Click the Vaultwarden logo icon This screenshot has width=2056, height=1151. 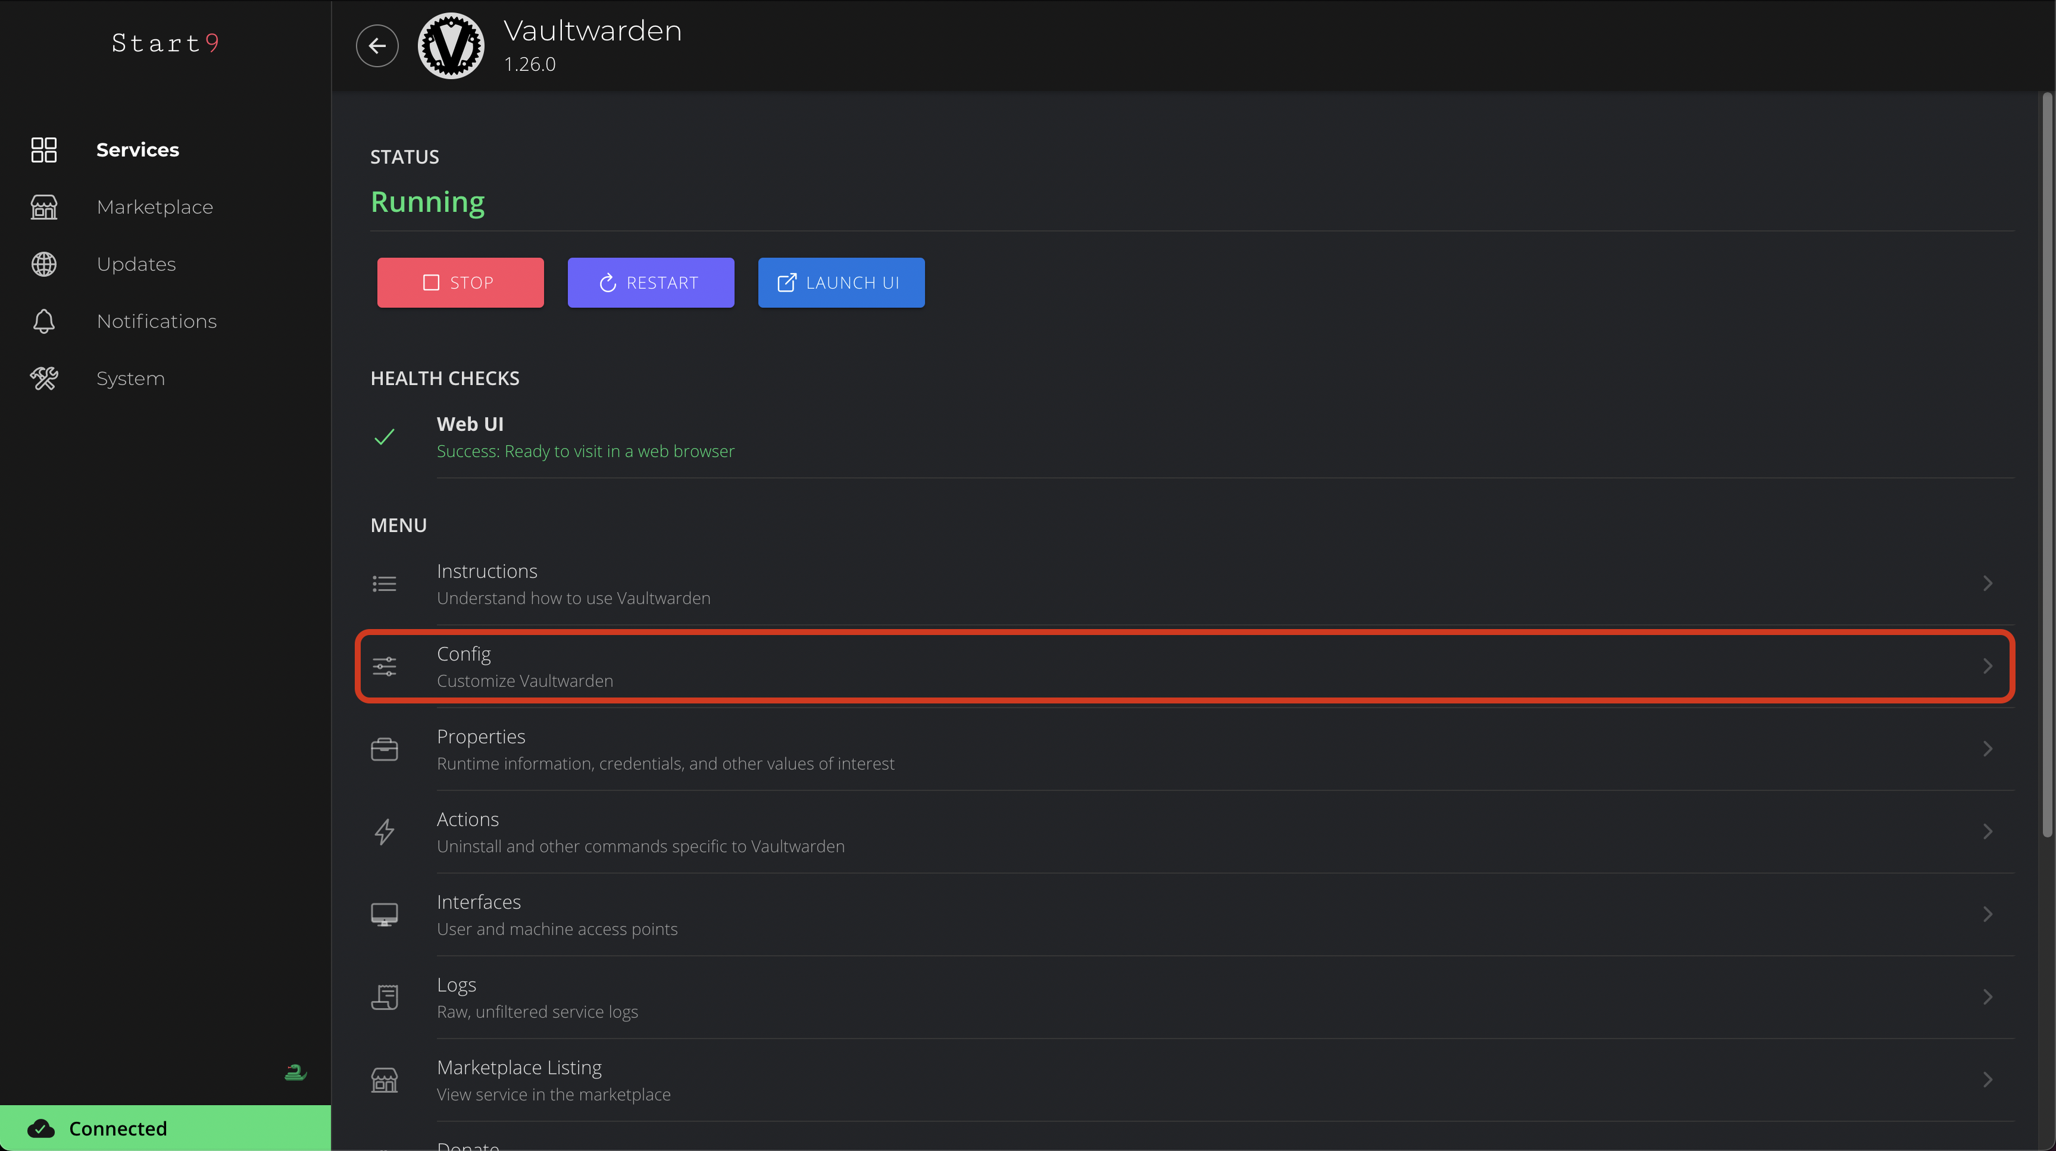pyautogui.click(x=451, y=45)
